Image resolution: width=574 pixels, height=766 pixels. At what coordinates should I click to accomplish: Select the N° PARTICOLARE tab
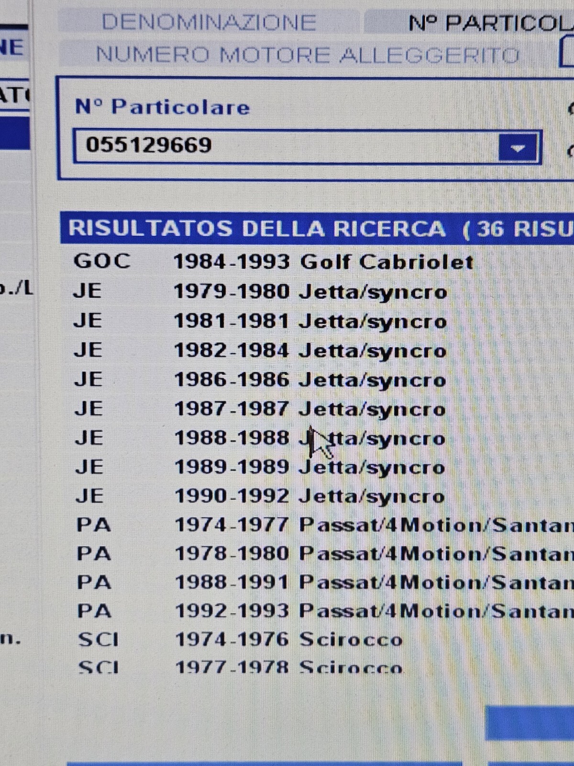point(470,23)
